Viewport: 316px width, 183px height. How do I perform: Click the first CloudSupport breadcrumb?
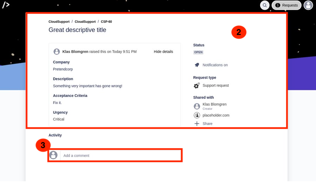click(59, 22)
